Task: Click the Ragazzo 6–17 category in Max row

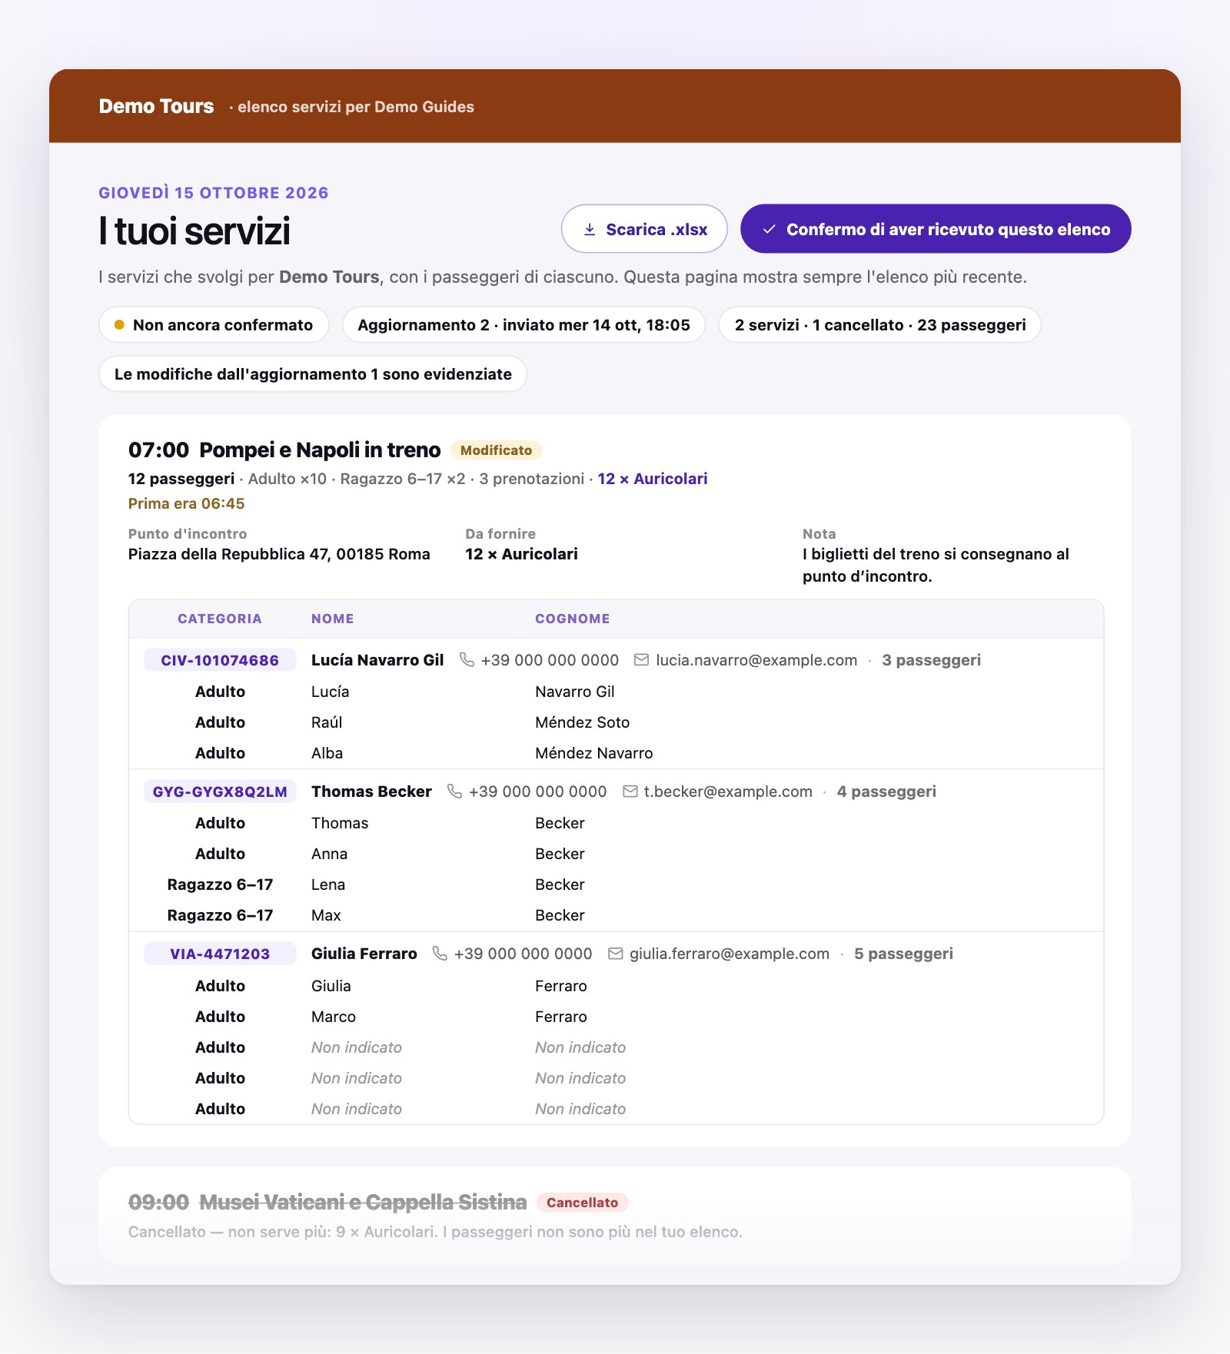Action: pos(220,915)
